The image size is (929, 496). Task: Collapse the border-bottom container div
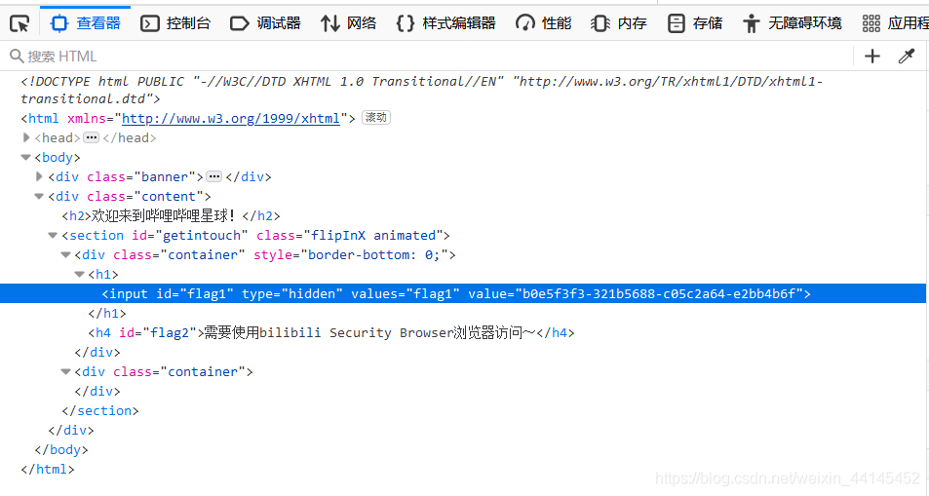click(x=65, y=254)
